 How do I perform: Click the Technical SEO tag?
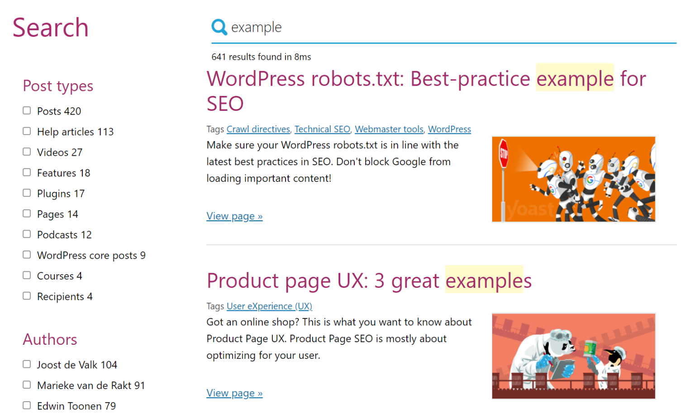coord(322,129)
